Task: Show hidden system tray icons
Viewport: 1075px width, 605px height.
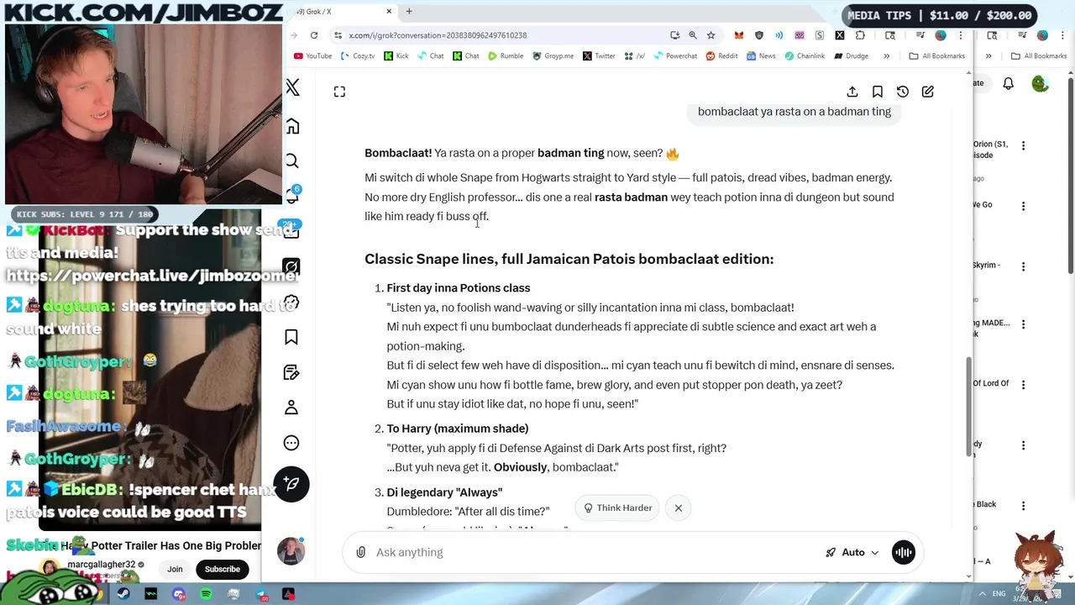Action: pos(983,594)
